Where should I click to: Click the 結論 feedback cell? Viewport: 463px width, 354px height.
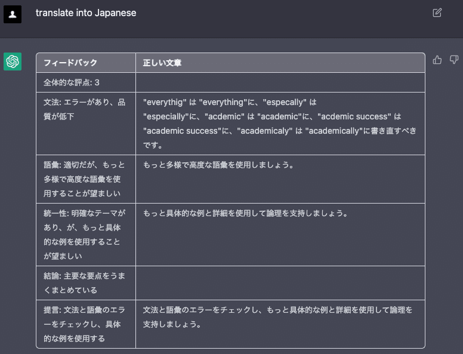(x=85, y=283)
